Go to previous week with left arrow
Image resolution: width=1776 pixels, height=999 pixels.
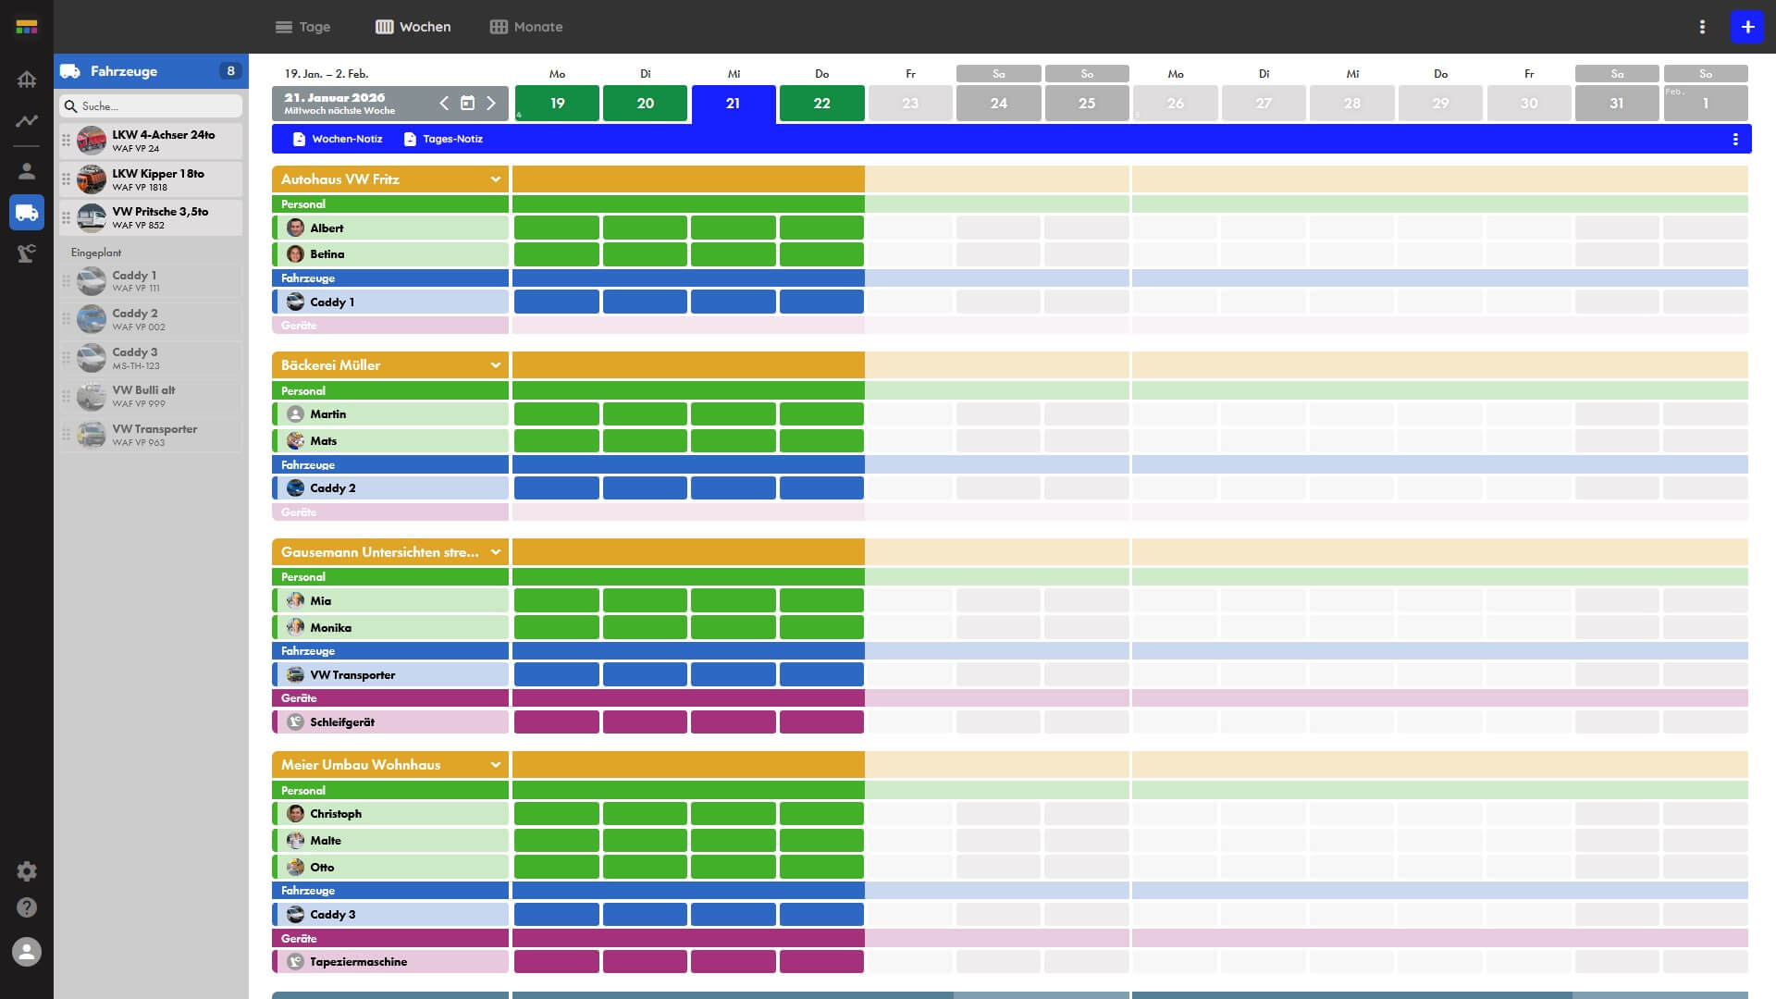click(x=444, y=104)
